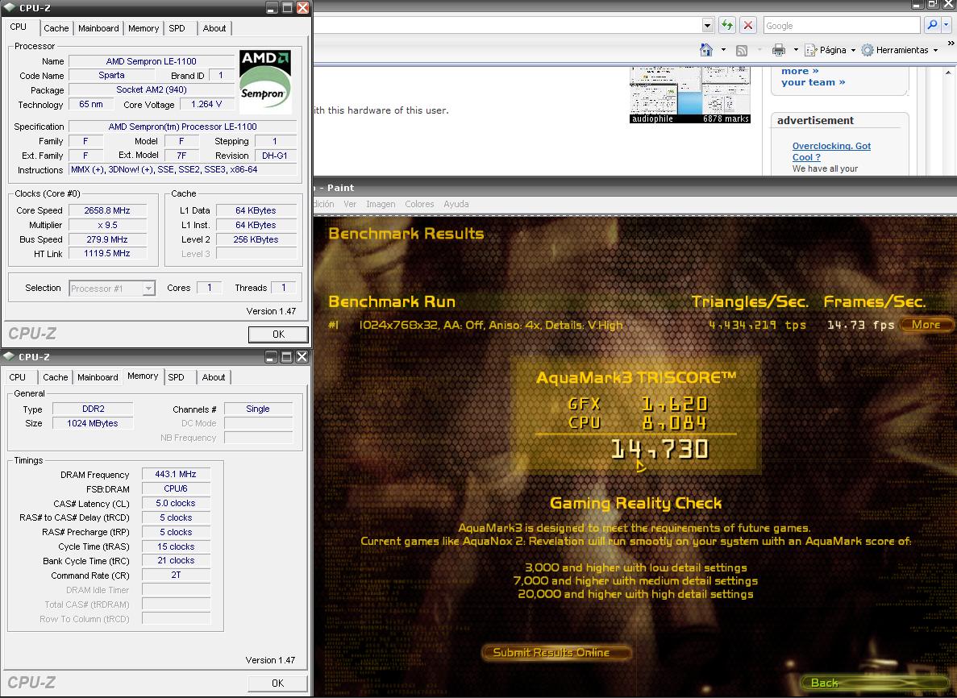Click the More button beside 14.73 fps
957x698 pixels.
pyautogui.click(x=926, y=325)
